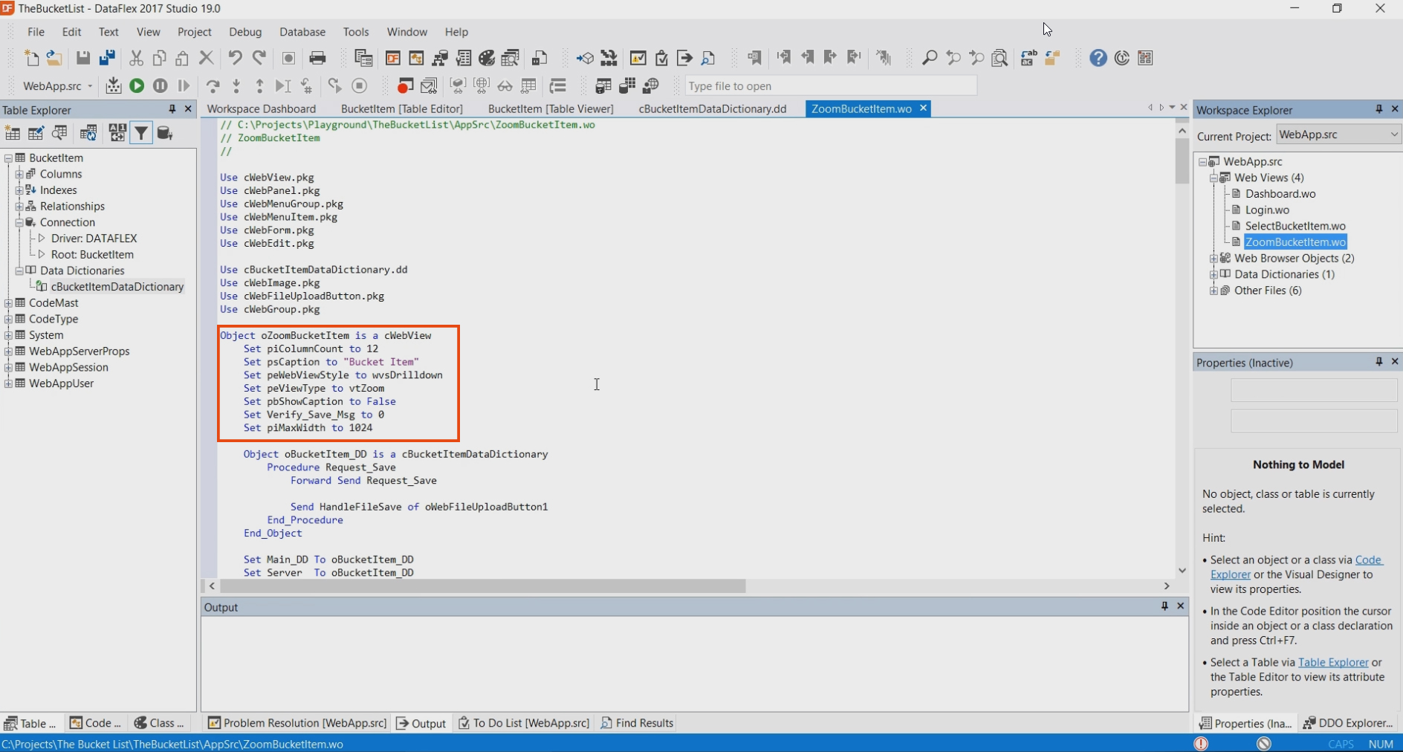Click the green Run program button
Screen dimensions: 1403x752
(137, 86)
